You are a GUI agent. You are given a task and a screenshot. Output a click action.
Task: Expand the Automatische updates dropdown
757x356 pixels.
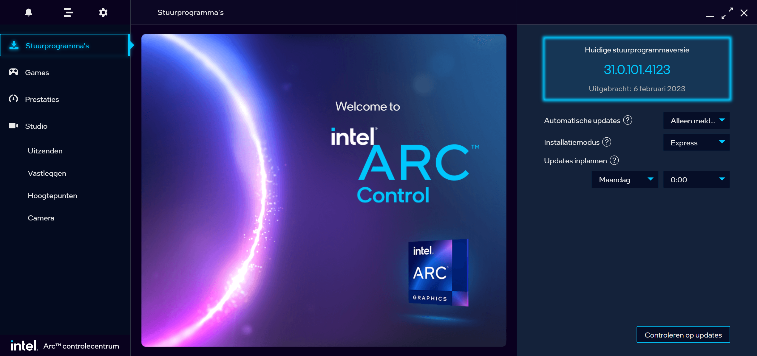[696, 120]
